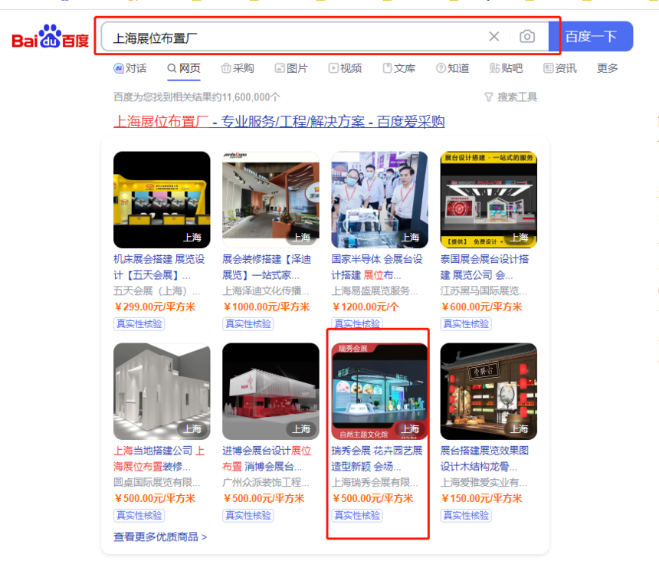Click vendor 上海瑞秀会展有限
The image size is (659, 561).
coord(375,482)
